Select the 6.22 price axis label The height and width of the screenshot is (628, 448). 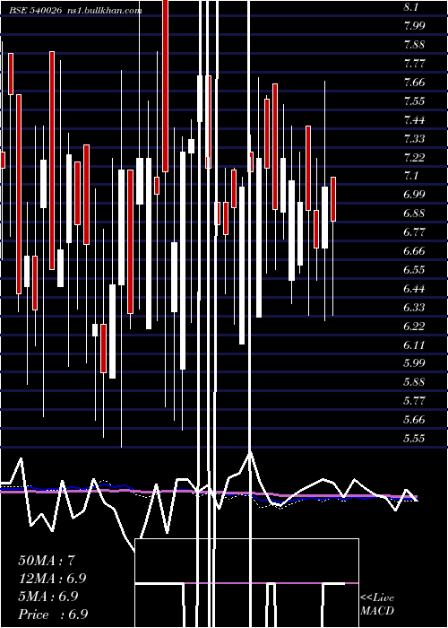coord(414,326)
